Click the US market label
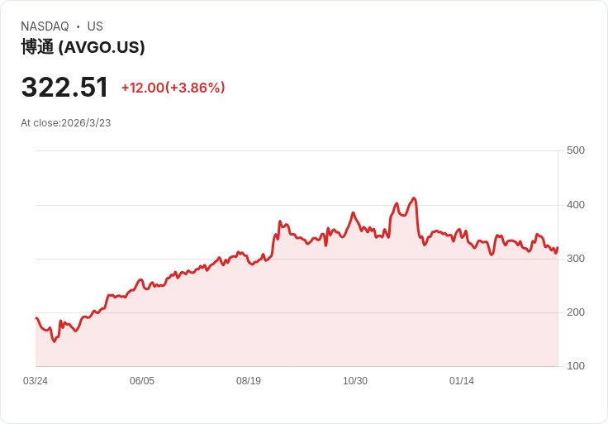The image size is (608, 424). (95, 26)
